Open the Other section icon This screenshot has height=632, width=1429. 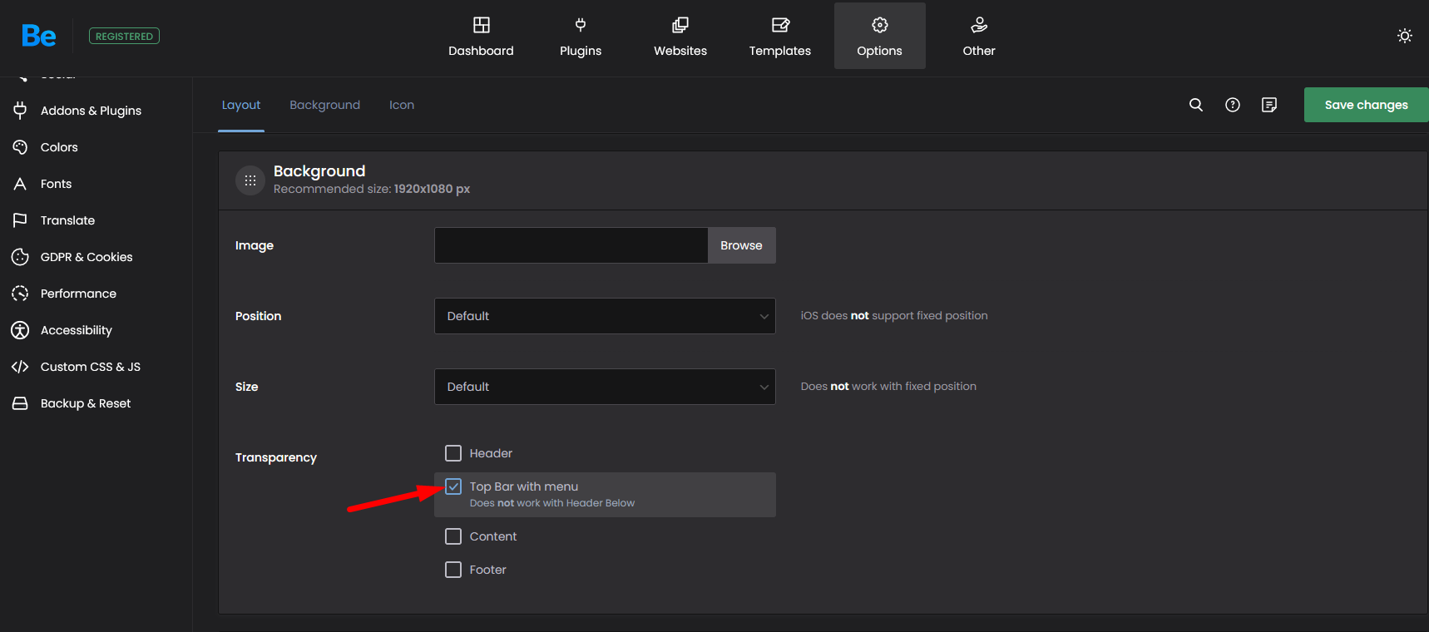click(979, 25)
